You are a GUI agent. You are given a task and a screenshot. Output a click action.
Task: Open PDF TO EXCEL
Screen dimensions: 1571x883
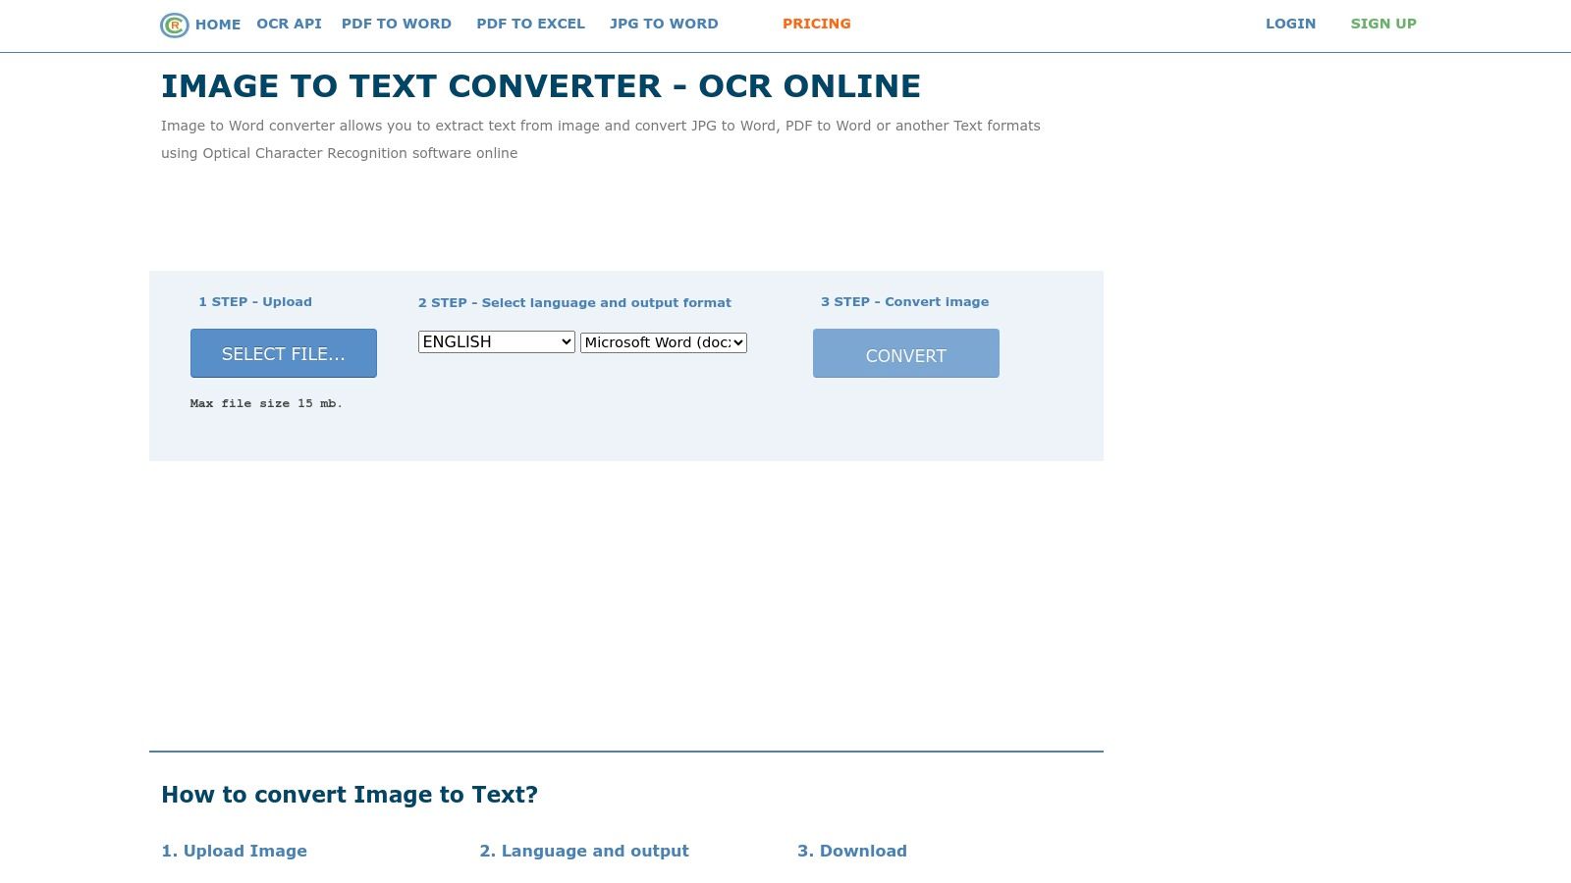coord(530,24)
